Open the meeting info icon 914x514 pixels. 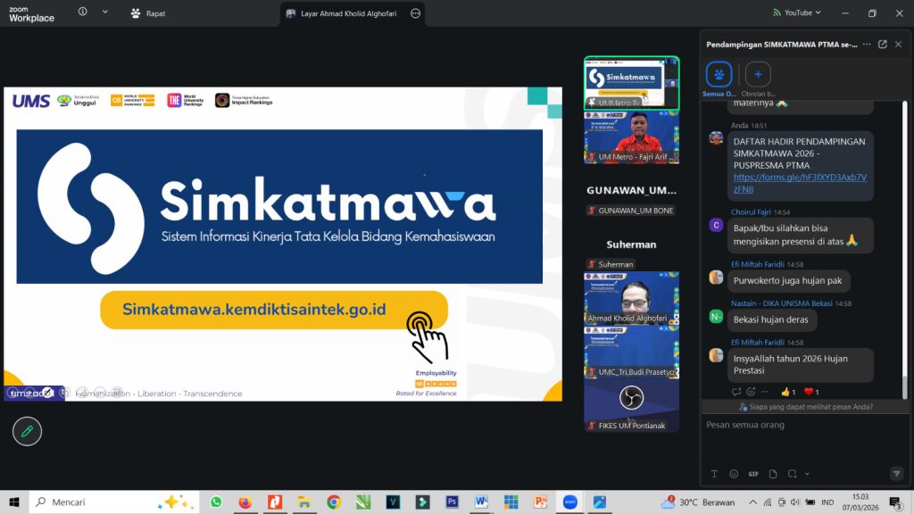[83, 12]
